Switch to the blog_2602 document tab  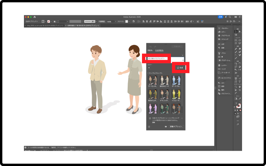point(45,25)
